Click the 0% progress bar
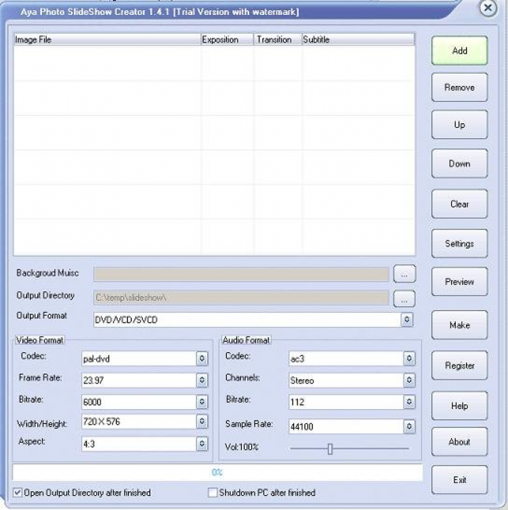Image resolution: width=508 pixels, height=510 pixels. tap(217, 472)
